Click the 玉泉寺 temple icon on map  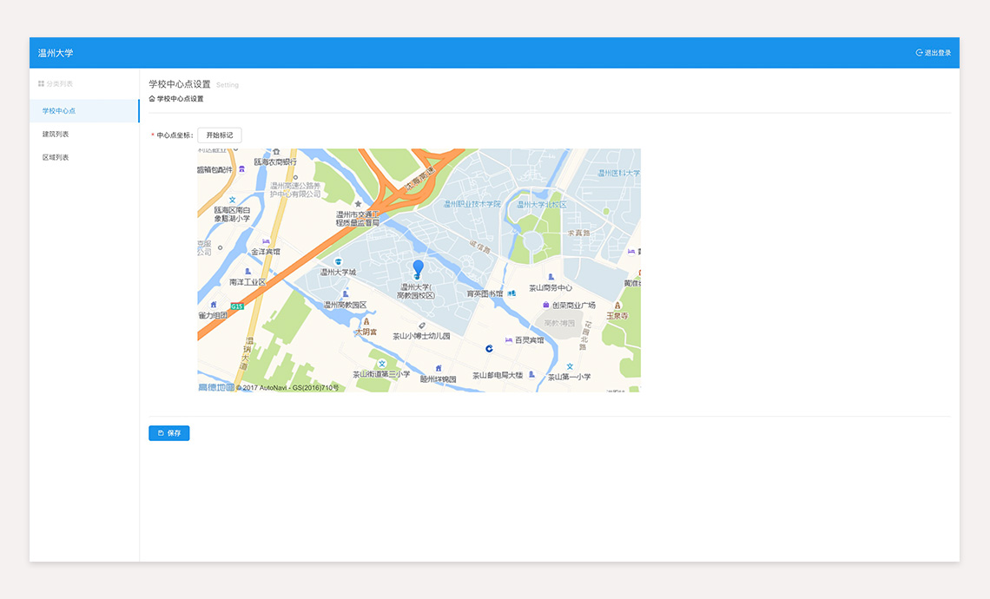pos(617,306)
